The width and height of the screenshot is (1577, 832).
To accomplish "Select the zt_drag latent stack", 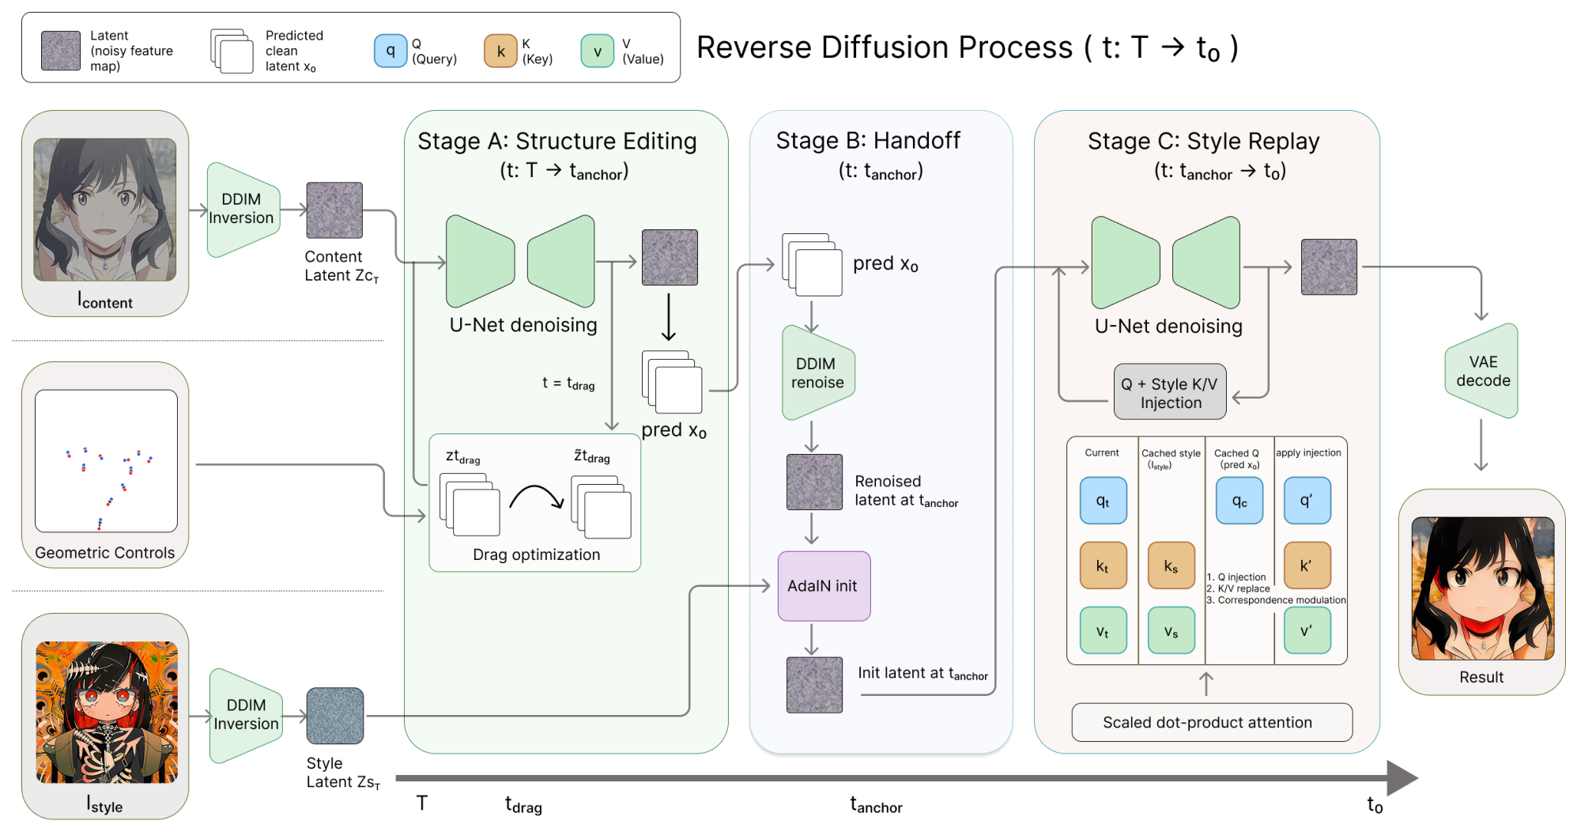I will (470, 505).
